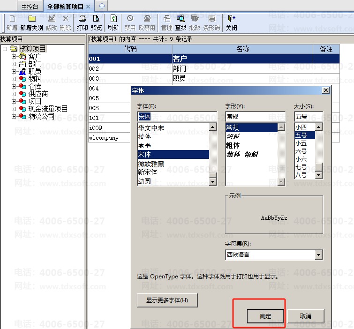The image size is (354, 329).
Task: Click the 备注 column header
Action: pos(326,49)
